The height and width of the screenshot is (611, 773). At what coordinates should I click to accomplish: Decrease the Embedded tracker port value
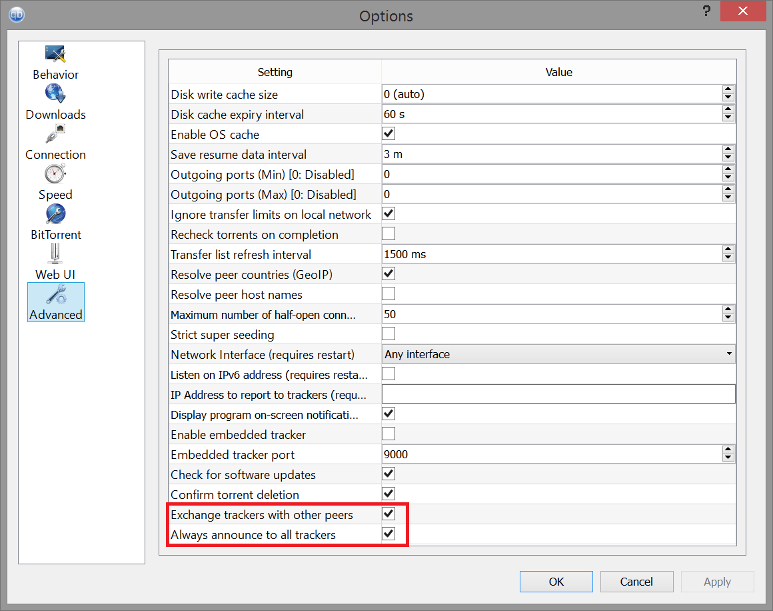728,459
